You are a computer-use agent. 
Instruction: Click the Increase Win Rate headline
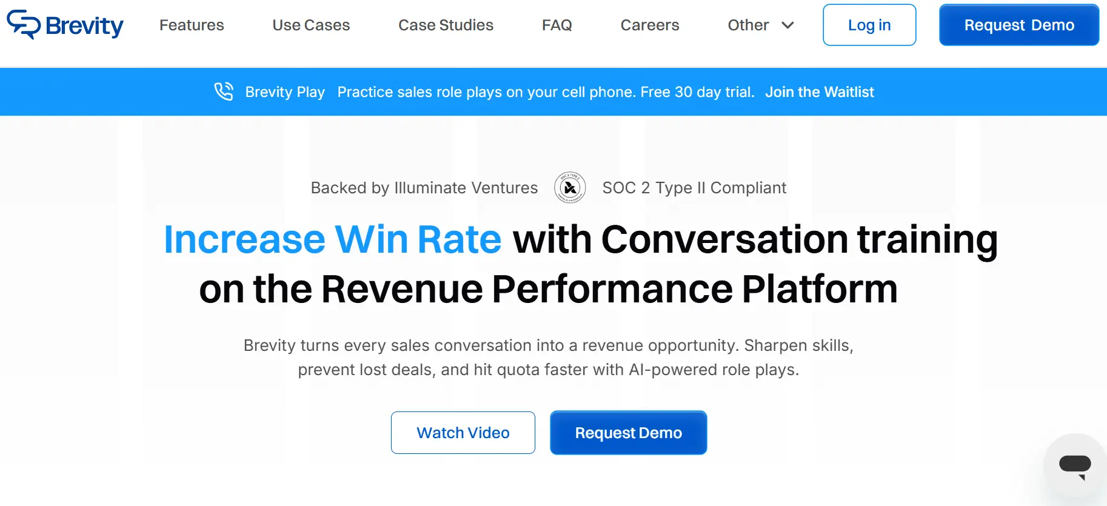tap(332, 239)
